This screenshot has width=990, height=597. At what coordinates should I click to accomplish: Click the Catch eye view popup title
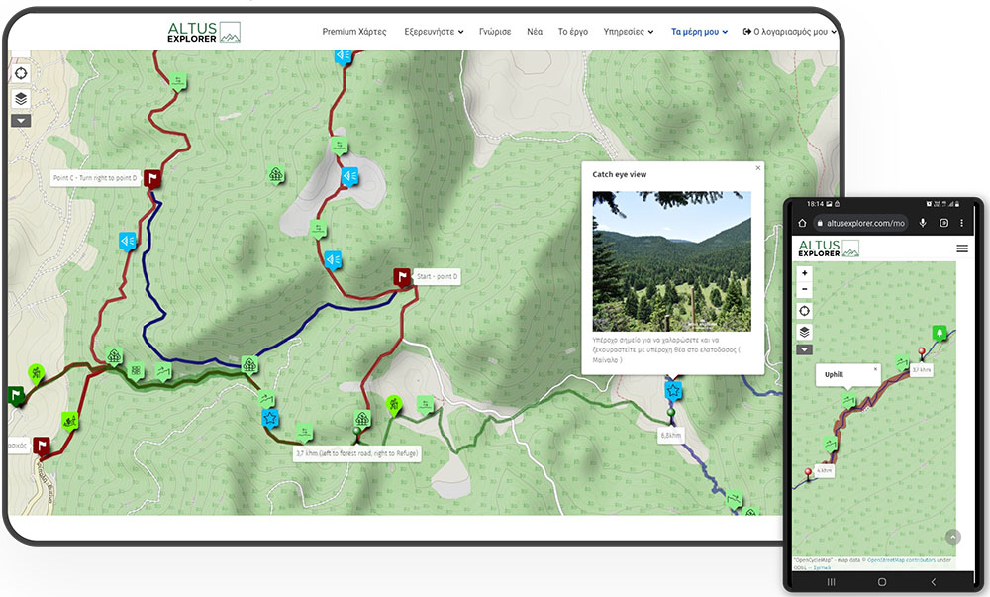(x=620, y=175)
